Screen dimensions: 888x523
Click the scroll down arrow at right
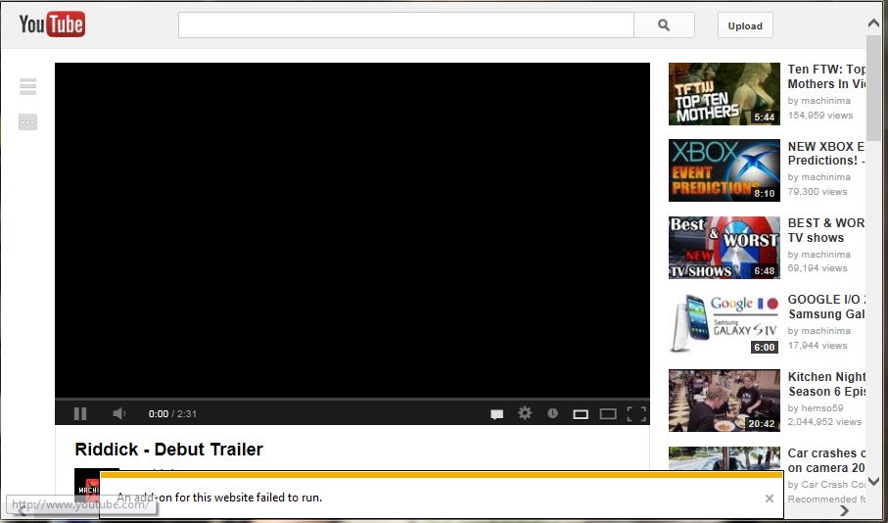point(873,481)
